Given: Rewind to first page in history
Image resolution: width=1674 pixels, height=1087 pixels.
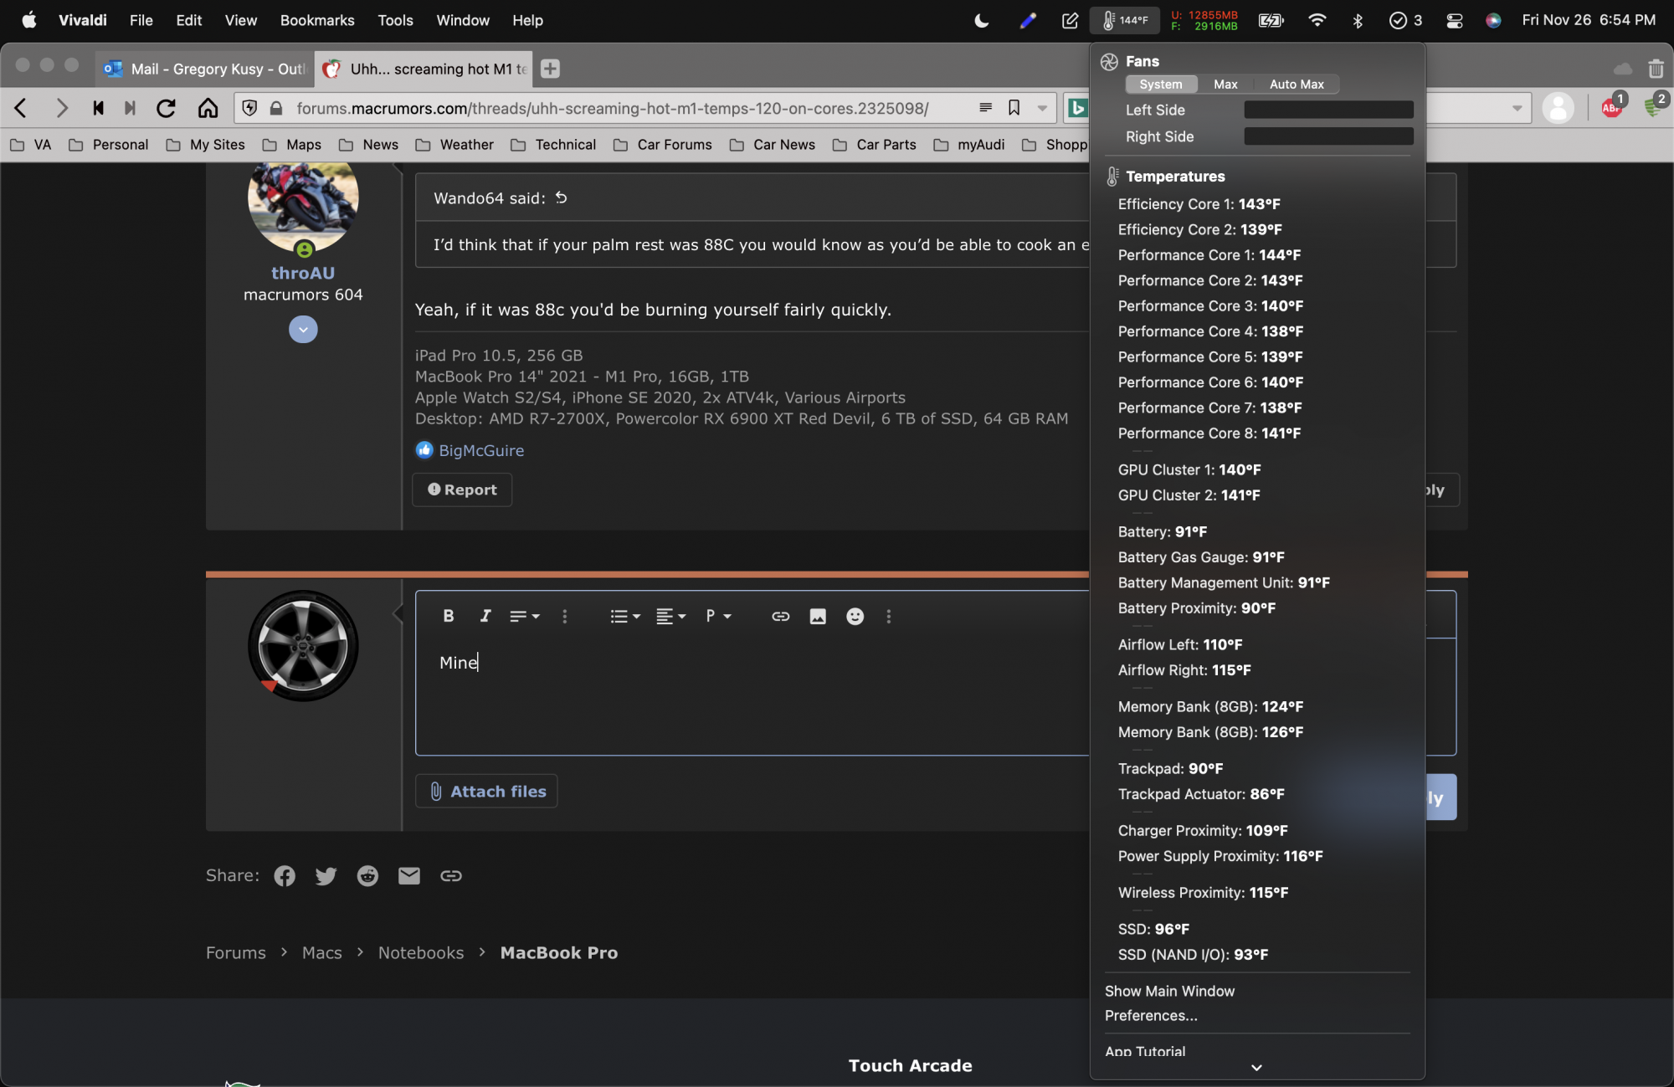Looking at the screenshot, I should (98, 108).
